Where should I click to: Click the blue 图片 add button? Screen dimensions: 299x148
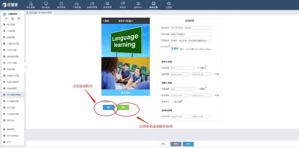pos(108,107)
